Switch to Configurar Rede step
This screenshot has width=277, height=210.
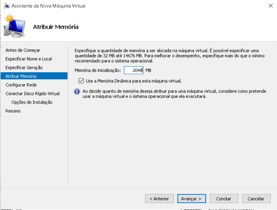[x=21, y=85]
